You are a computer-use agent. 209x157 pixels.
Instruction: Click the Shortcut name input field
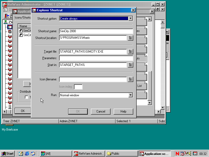[x=96, y=31]
